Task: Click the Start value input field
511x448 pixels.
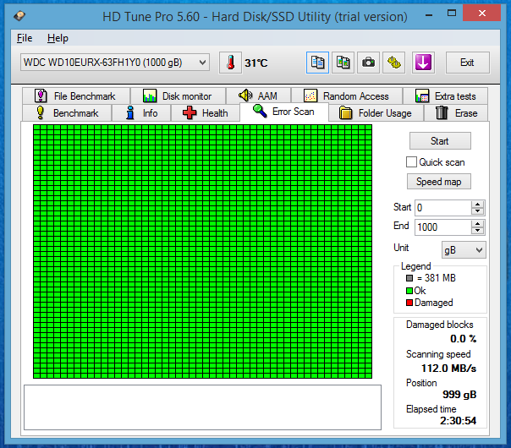Action: click(442, 208)
